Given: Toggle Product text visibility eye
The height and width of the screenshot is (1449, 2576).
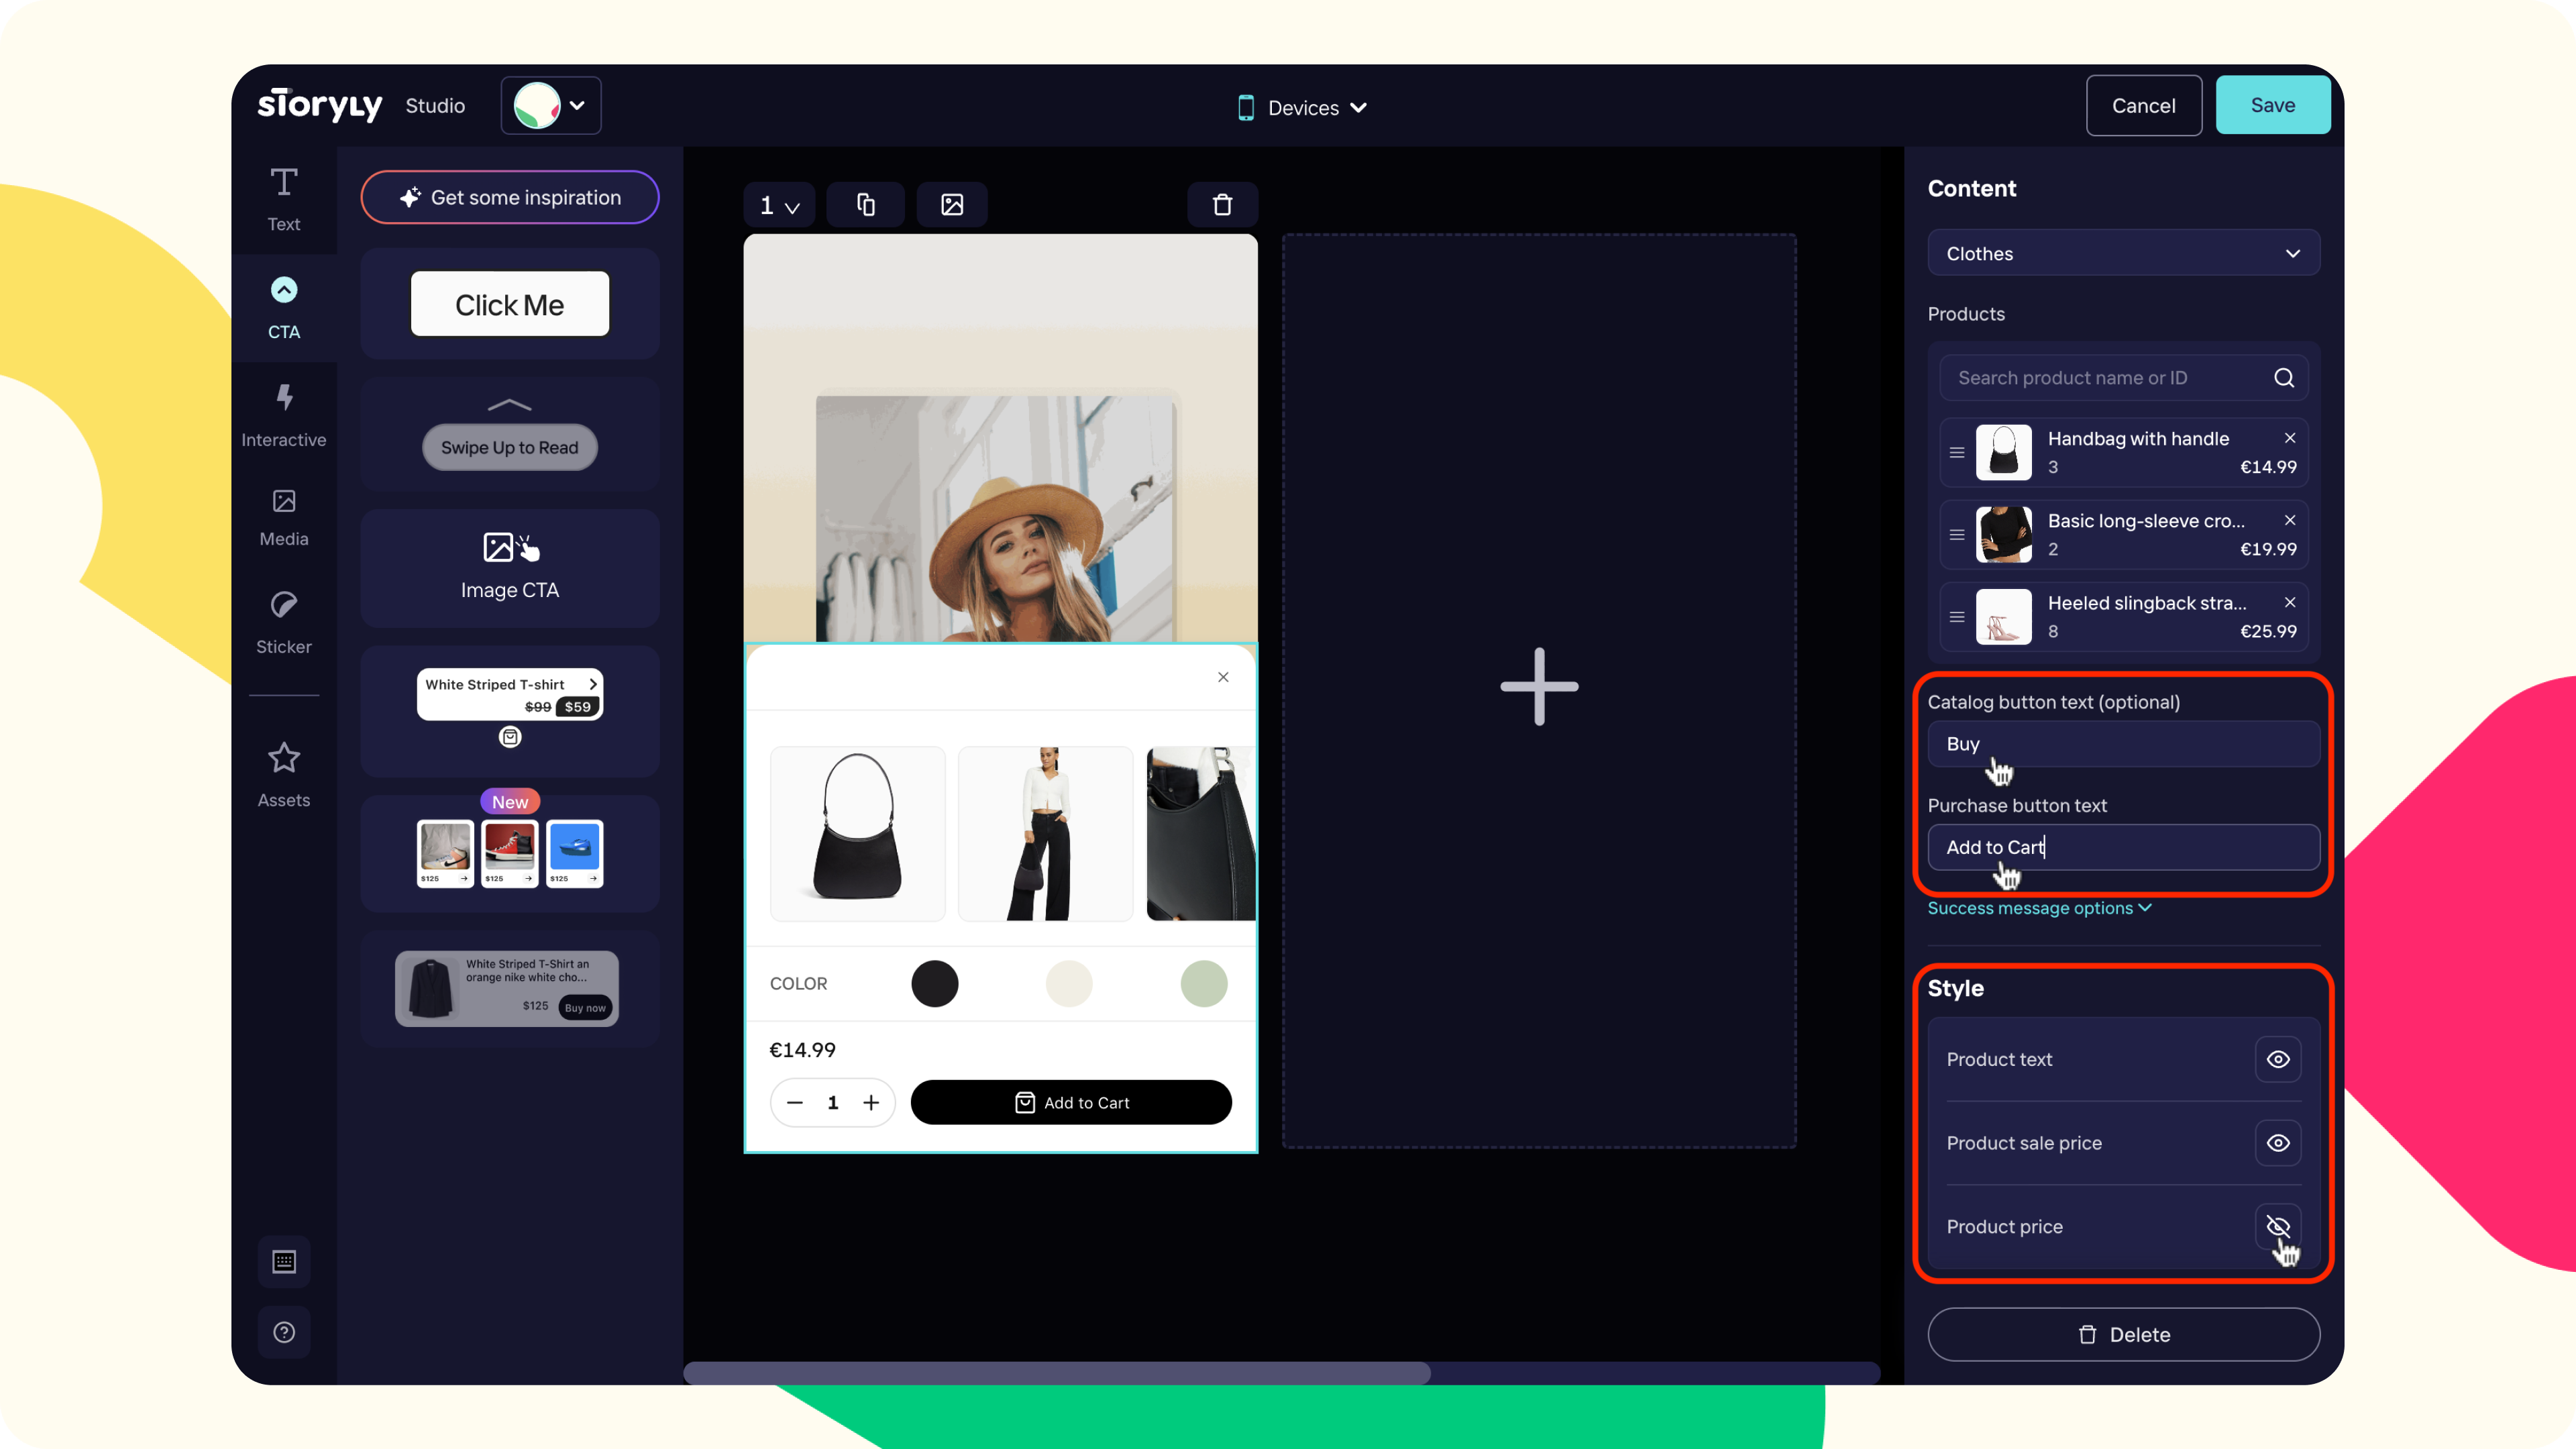Looking at the screenshot, I should tap(2278, 1059).
